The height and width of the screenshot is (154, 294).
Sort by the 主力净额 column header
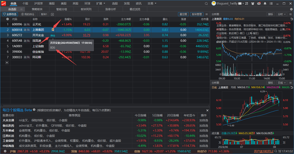tap(126, 19)
